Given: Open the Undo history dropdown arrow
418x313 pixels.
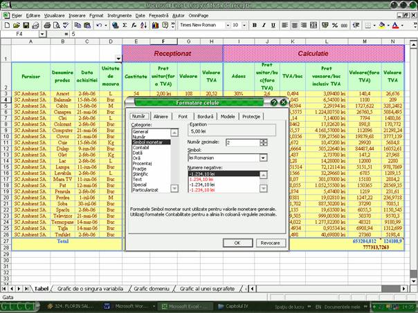Looking at the screenshot, I should coord(106,26).
